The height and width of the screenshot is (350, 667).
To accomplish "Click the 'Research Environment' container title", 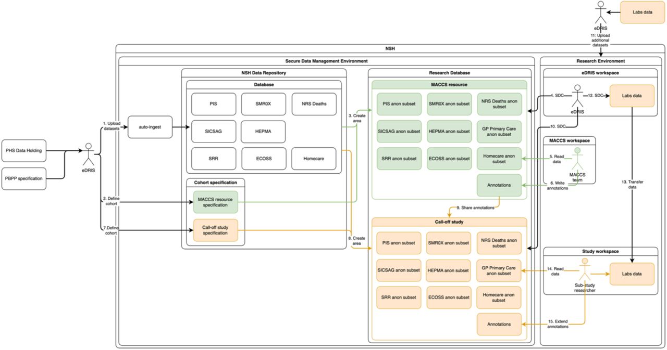I will (602, 61).
